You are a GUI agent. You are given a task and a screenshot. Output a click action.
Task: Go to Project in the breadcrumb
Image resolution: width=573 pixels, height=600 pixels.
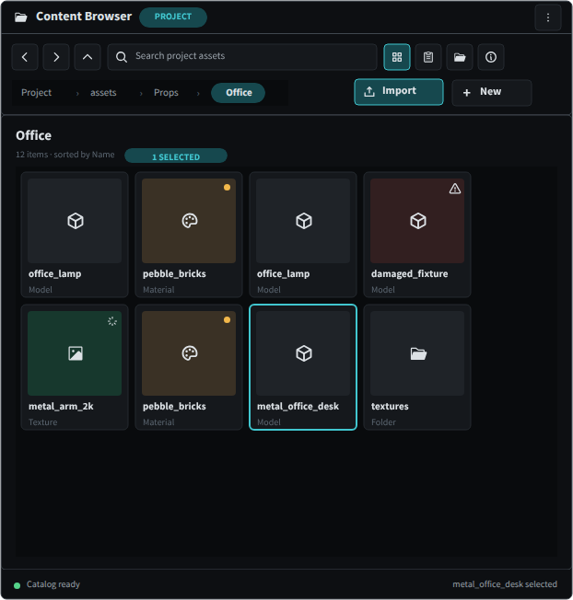coord(36,93)
